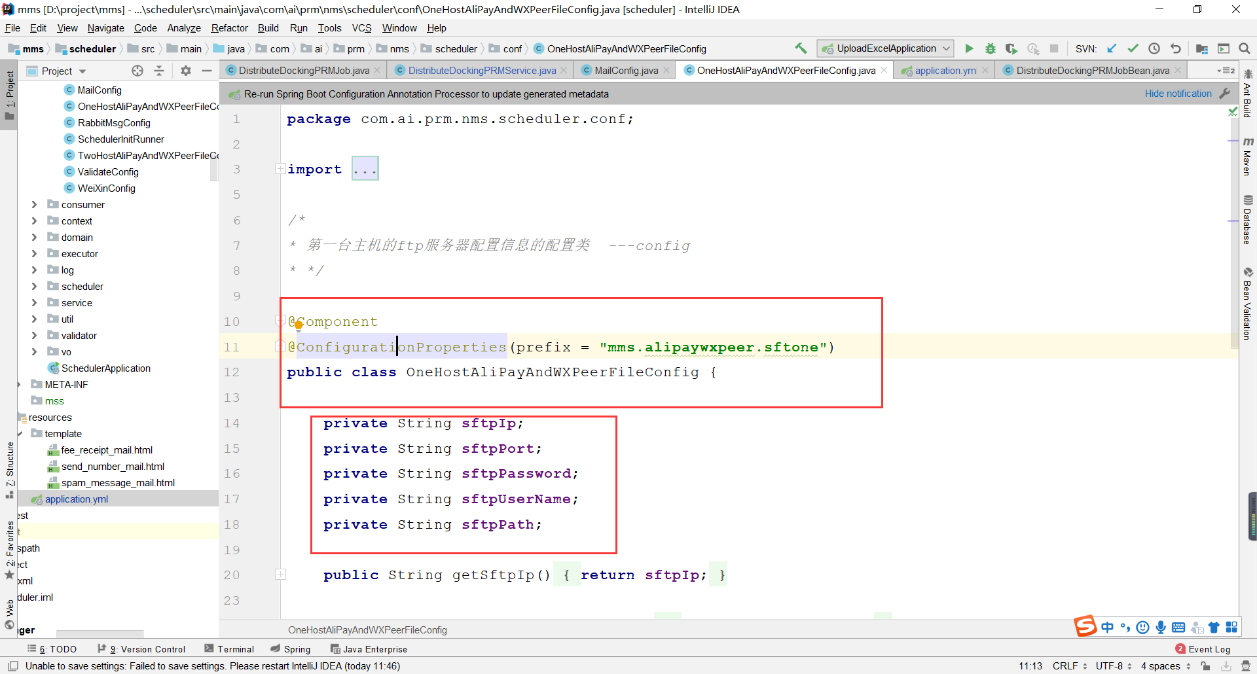Click the Search Everywhere magnifier icon
The image size is (1257, 674).
(x=1245, y=48)
